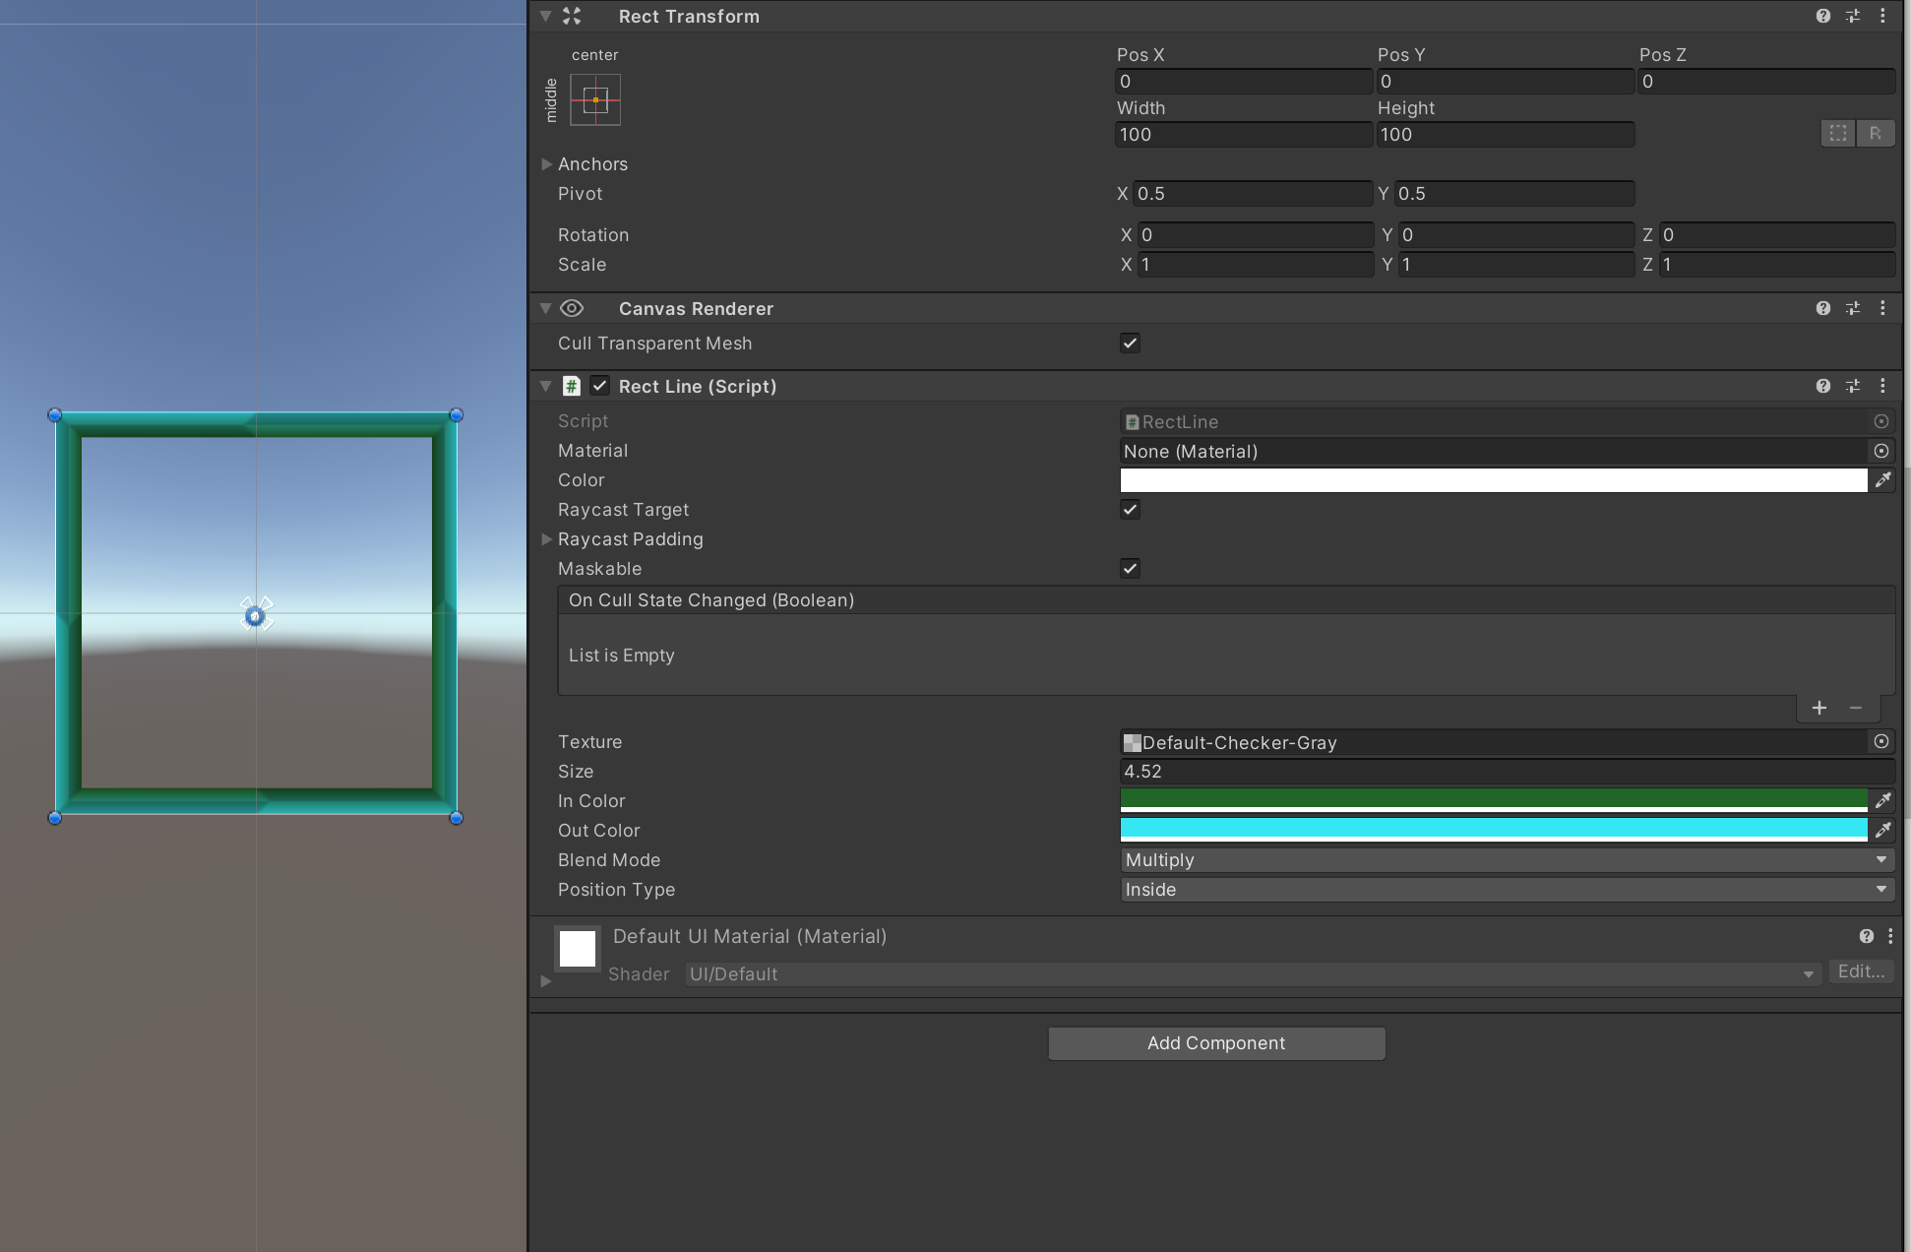1911x1252 pixels.
Task: Open the Blend Mode dropdown
Action: click(x=1507, y=859)
